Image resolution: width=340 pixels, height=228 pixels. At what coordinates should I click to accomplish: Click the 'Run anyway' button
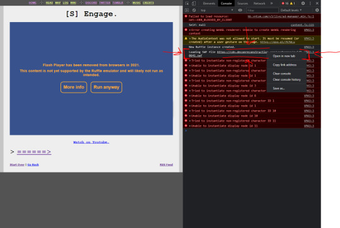106,87
